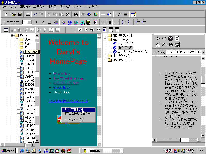Apply underline with the U button
This screenshot has height=154, width=206.
(49, 22)
